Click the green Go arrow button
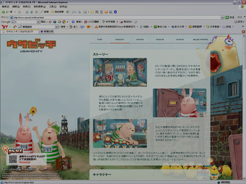The width and height of the screenshot is (246, 184). [x=227, y=17]
